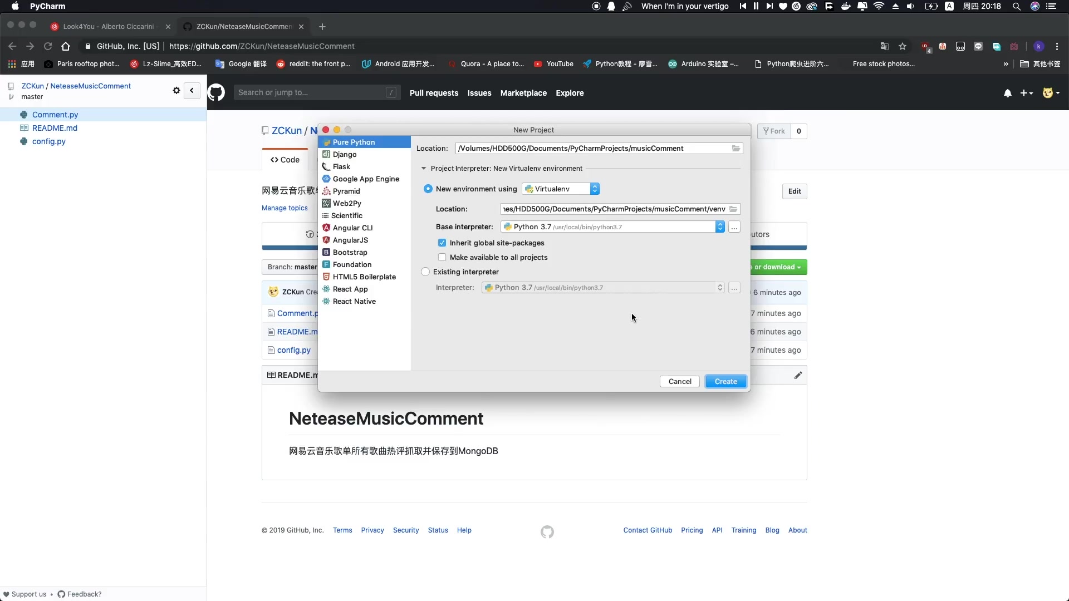This screenshot has width=1069, height=601.
Task: Click Fork button on repository
Action: (774, 131)
